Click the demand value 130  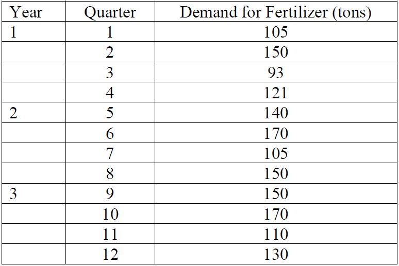pyautogui.click(x=276, y=254)
